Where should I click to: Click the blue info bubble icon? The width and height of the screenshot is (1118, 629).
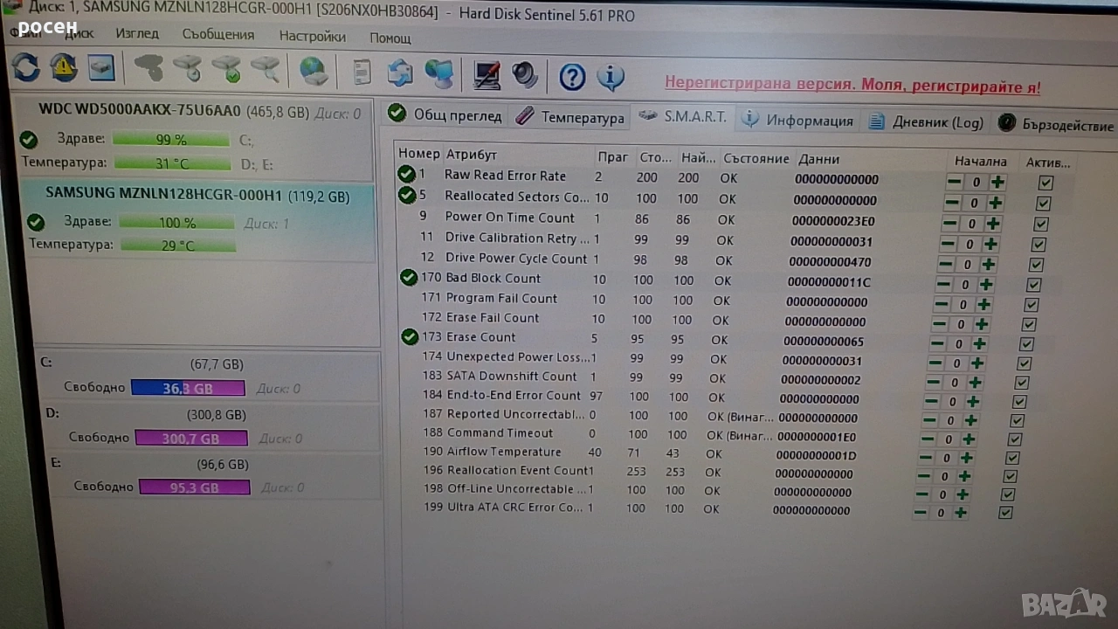click(x=611, y=77)
